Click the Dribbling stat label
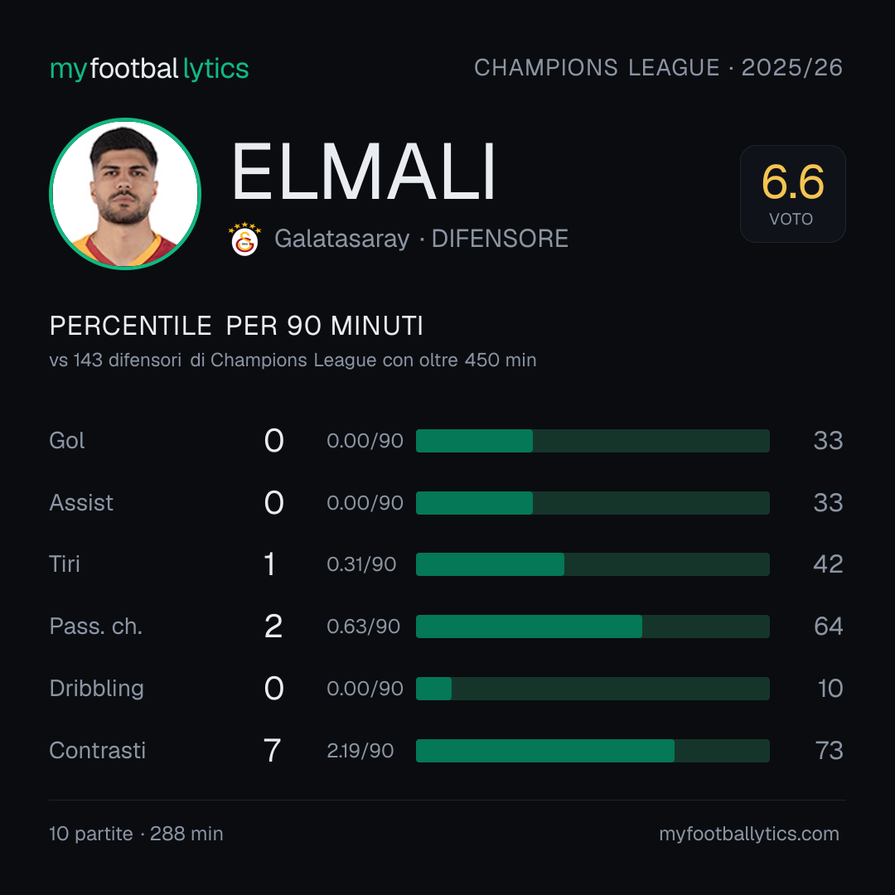The height and width of the screenshot is (895, 895). (96, 689)
